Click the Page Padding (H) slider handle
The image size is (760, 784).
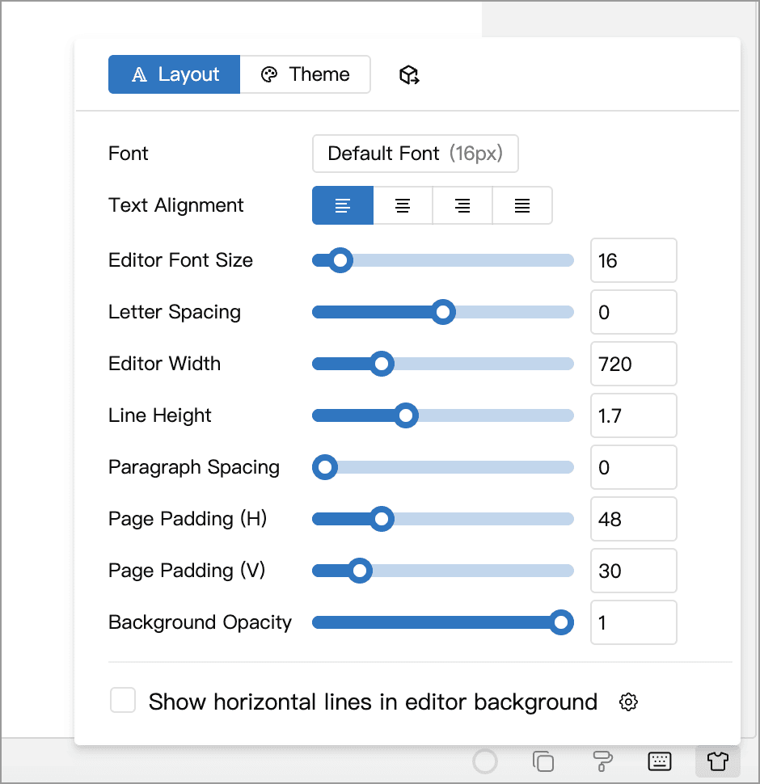point(382,519)
